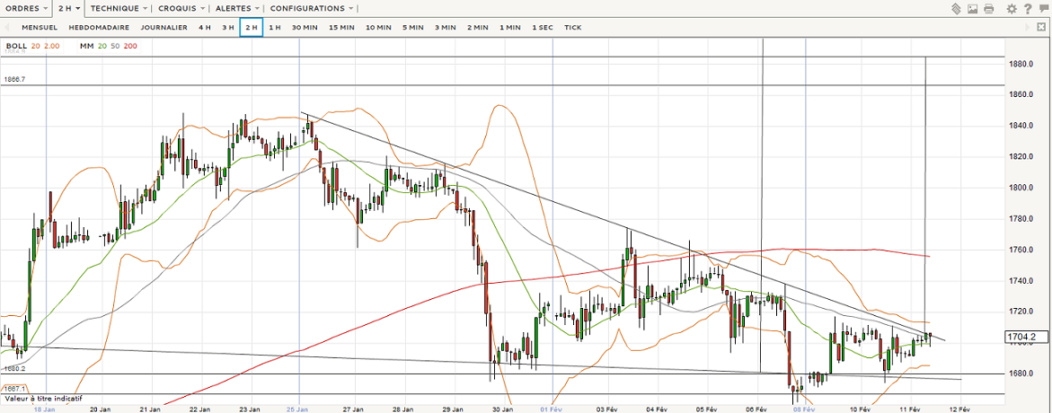Click the 08 Fév date label
Image resolution: width=1052 pixels, height=413 pixels.
[804, 408]
